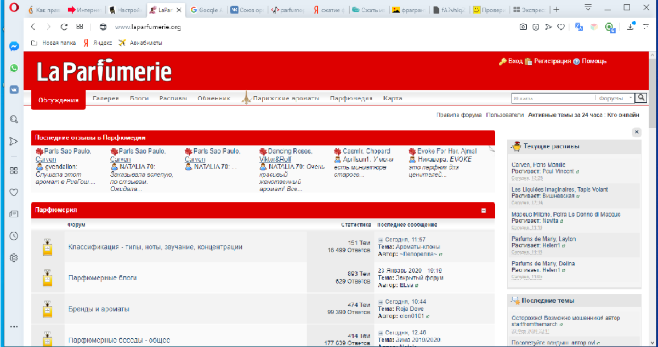Click the address bar showing www.laparfumerie.org

(x=148, y=27)
